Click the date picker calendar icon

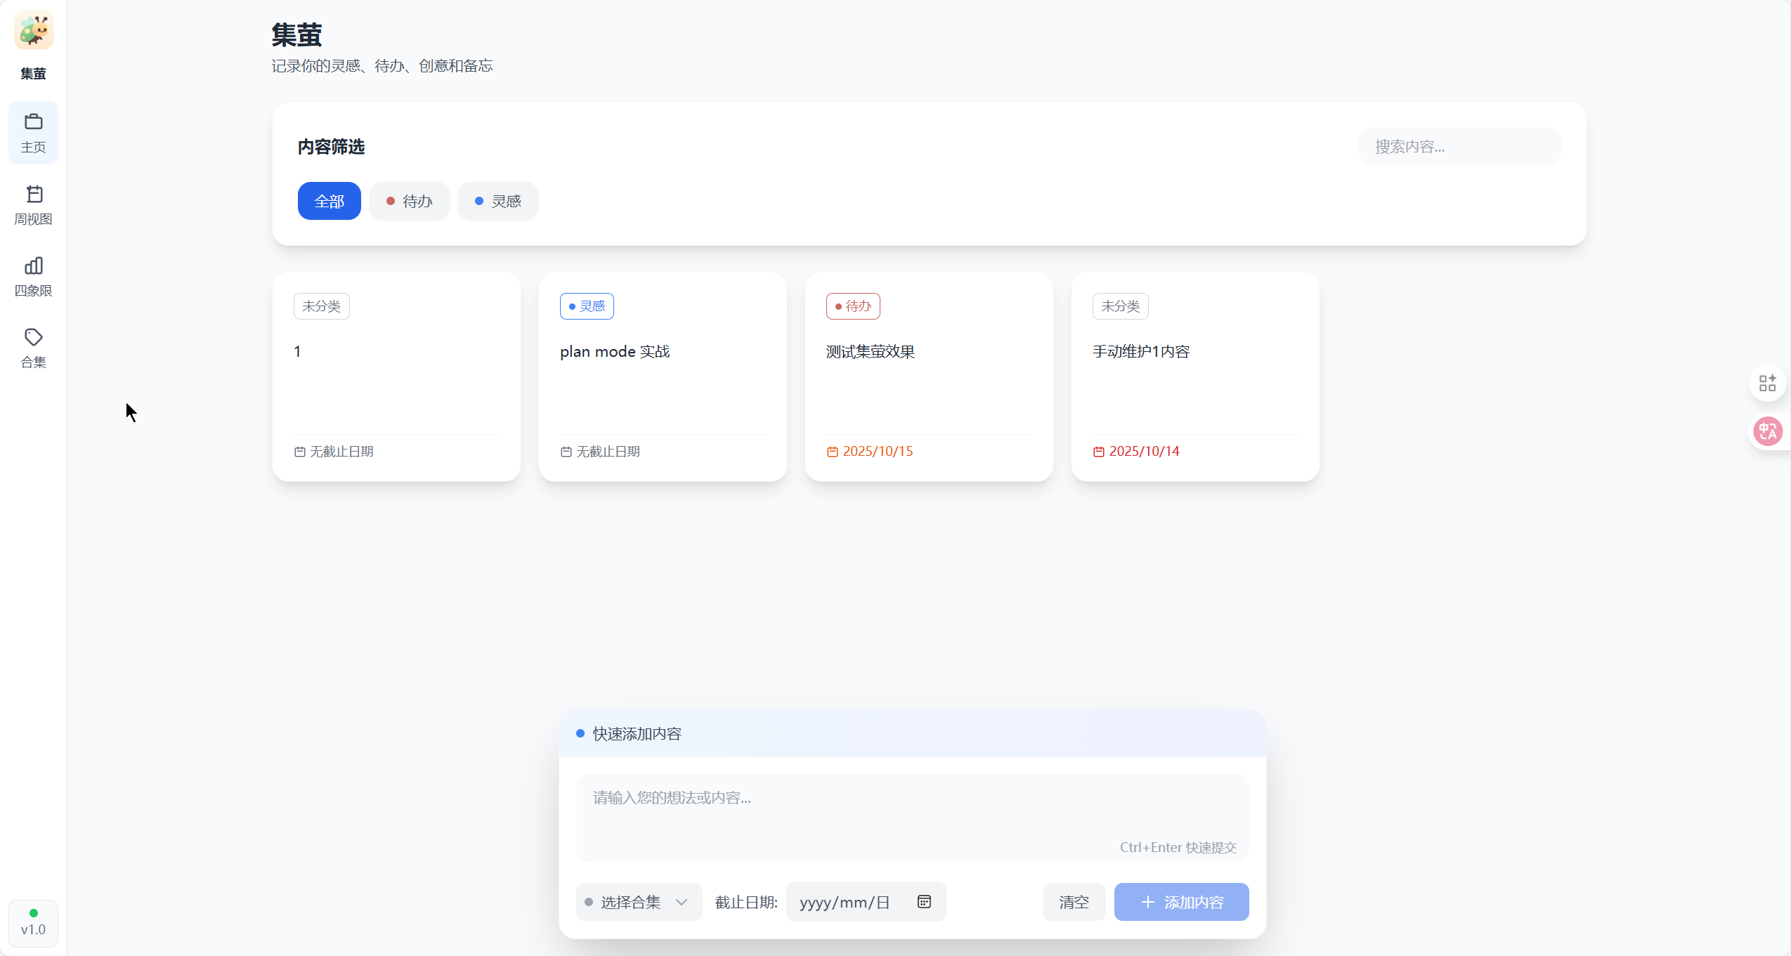924,902
